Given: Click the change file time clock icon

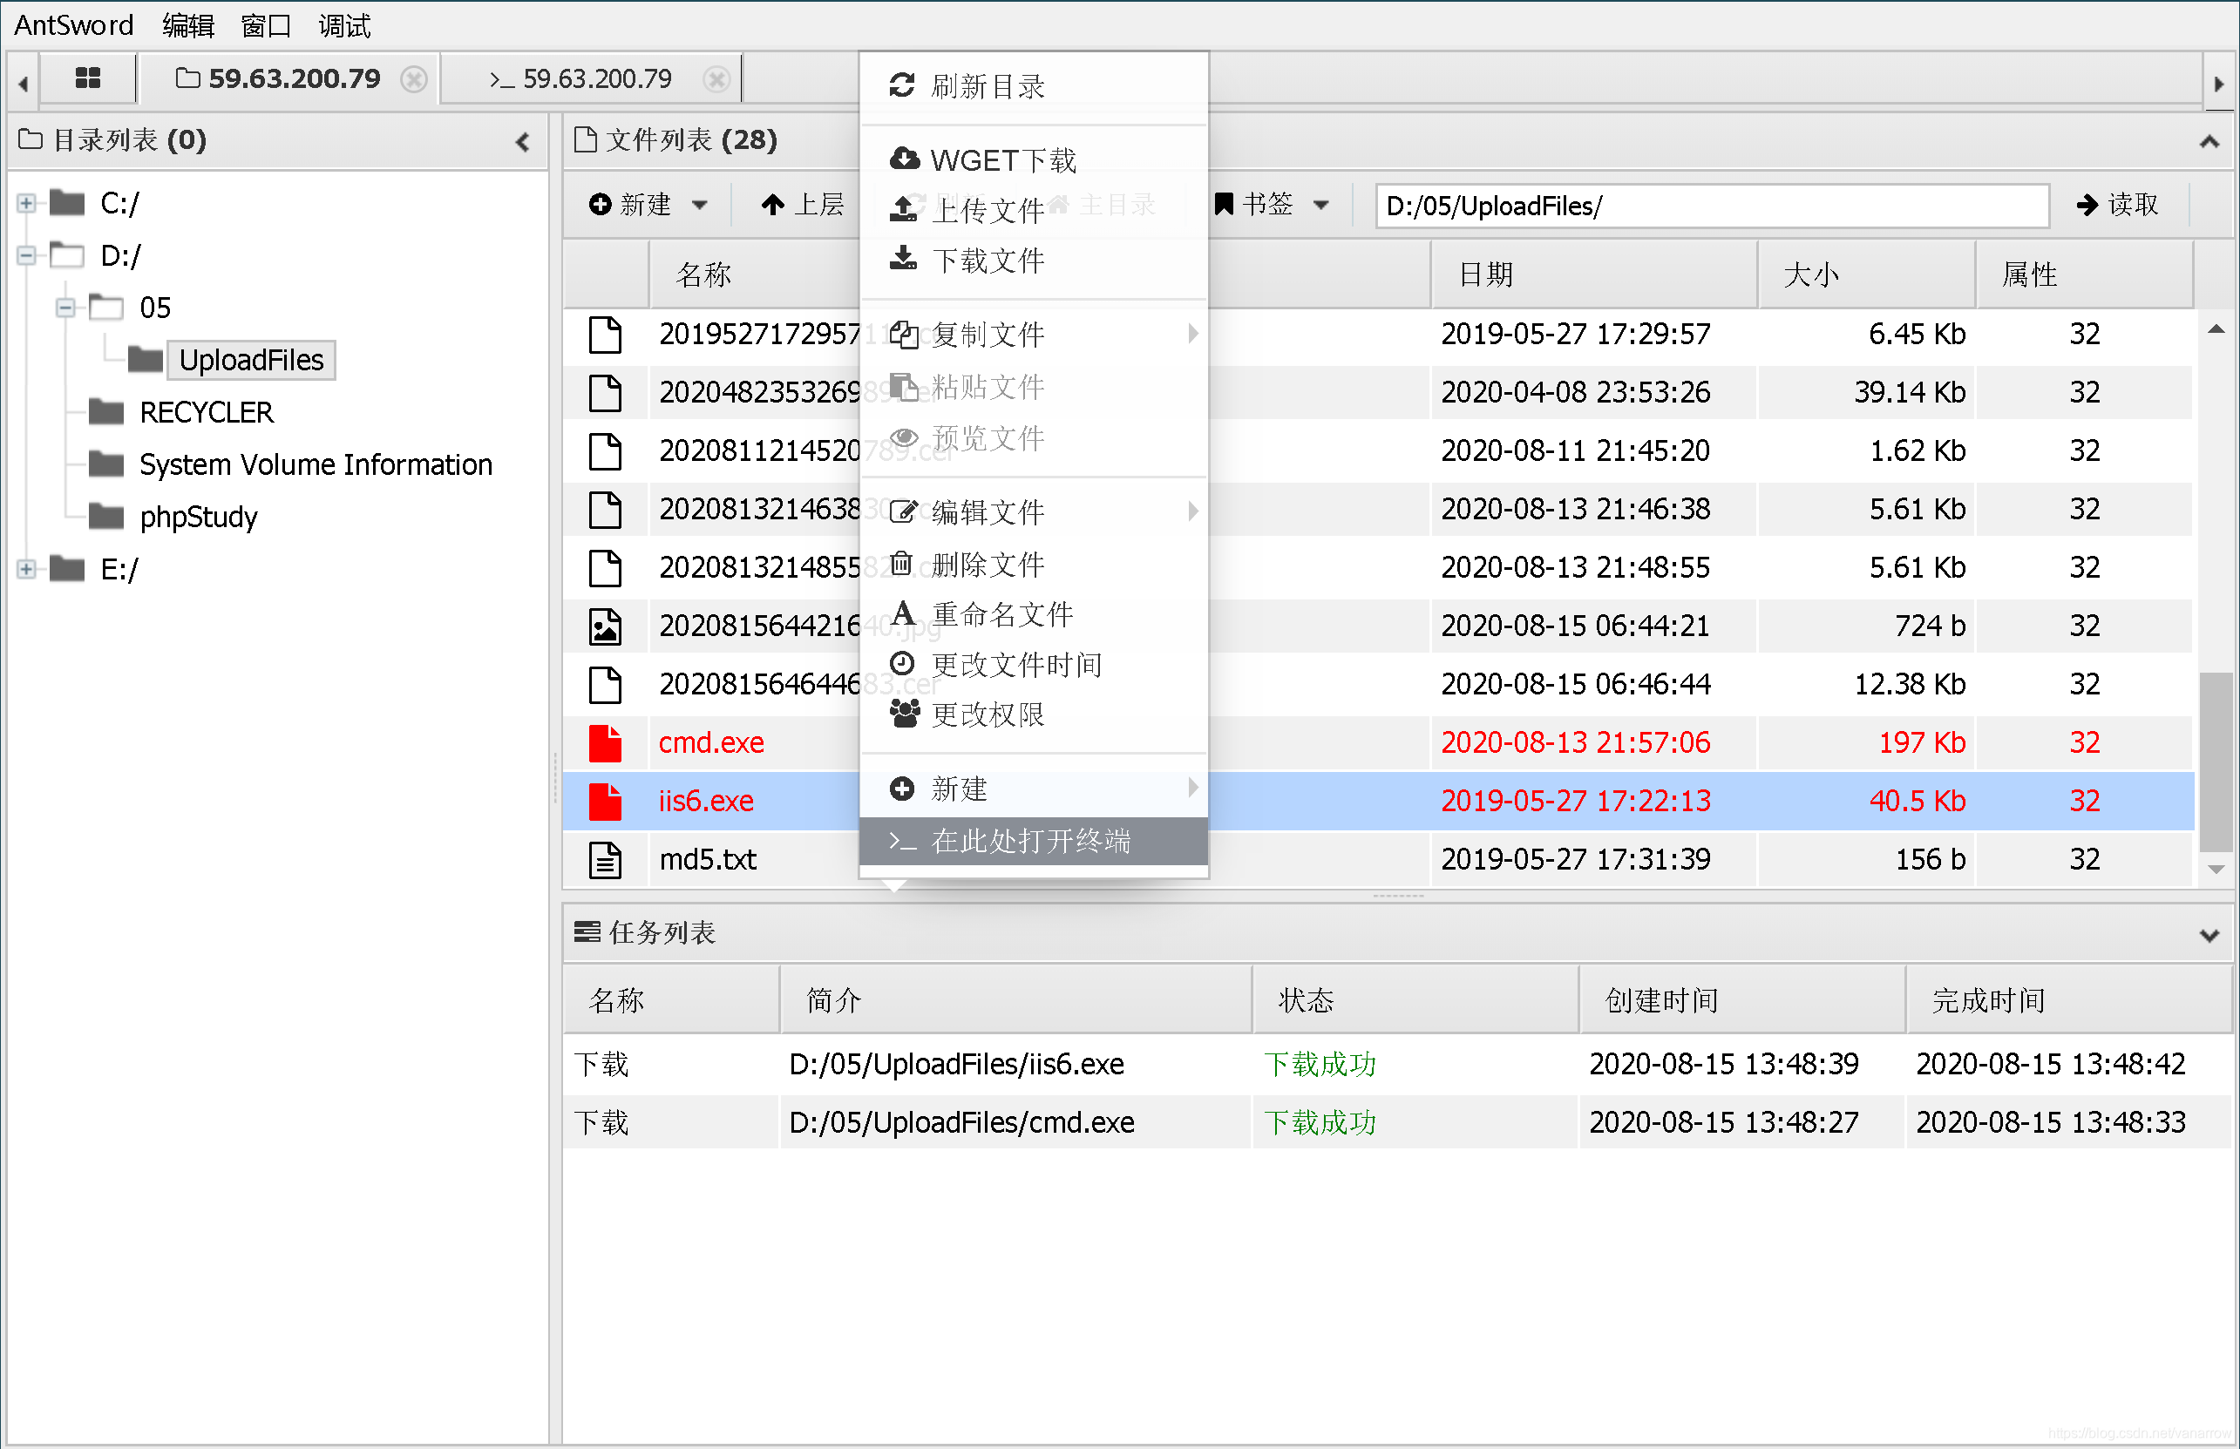Looking at the screenshot, I should point(901,664).
